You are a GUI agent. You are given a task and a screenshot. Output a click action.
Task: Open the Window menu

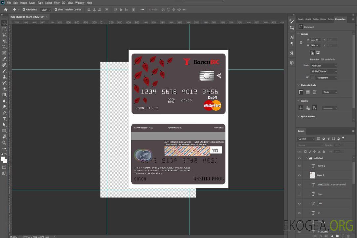click(80, 3)
